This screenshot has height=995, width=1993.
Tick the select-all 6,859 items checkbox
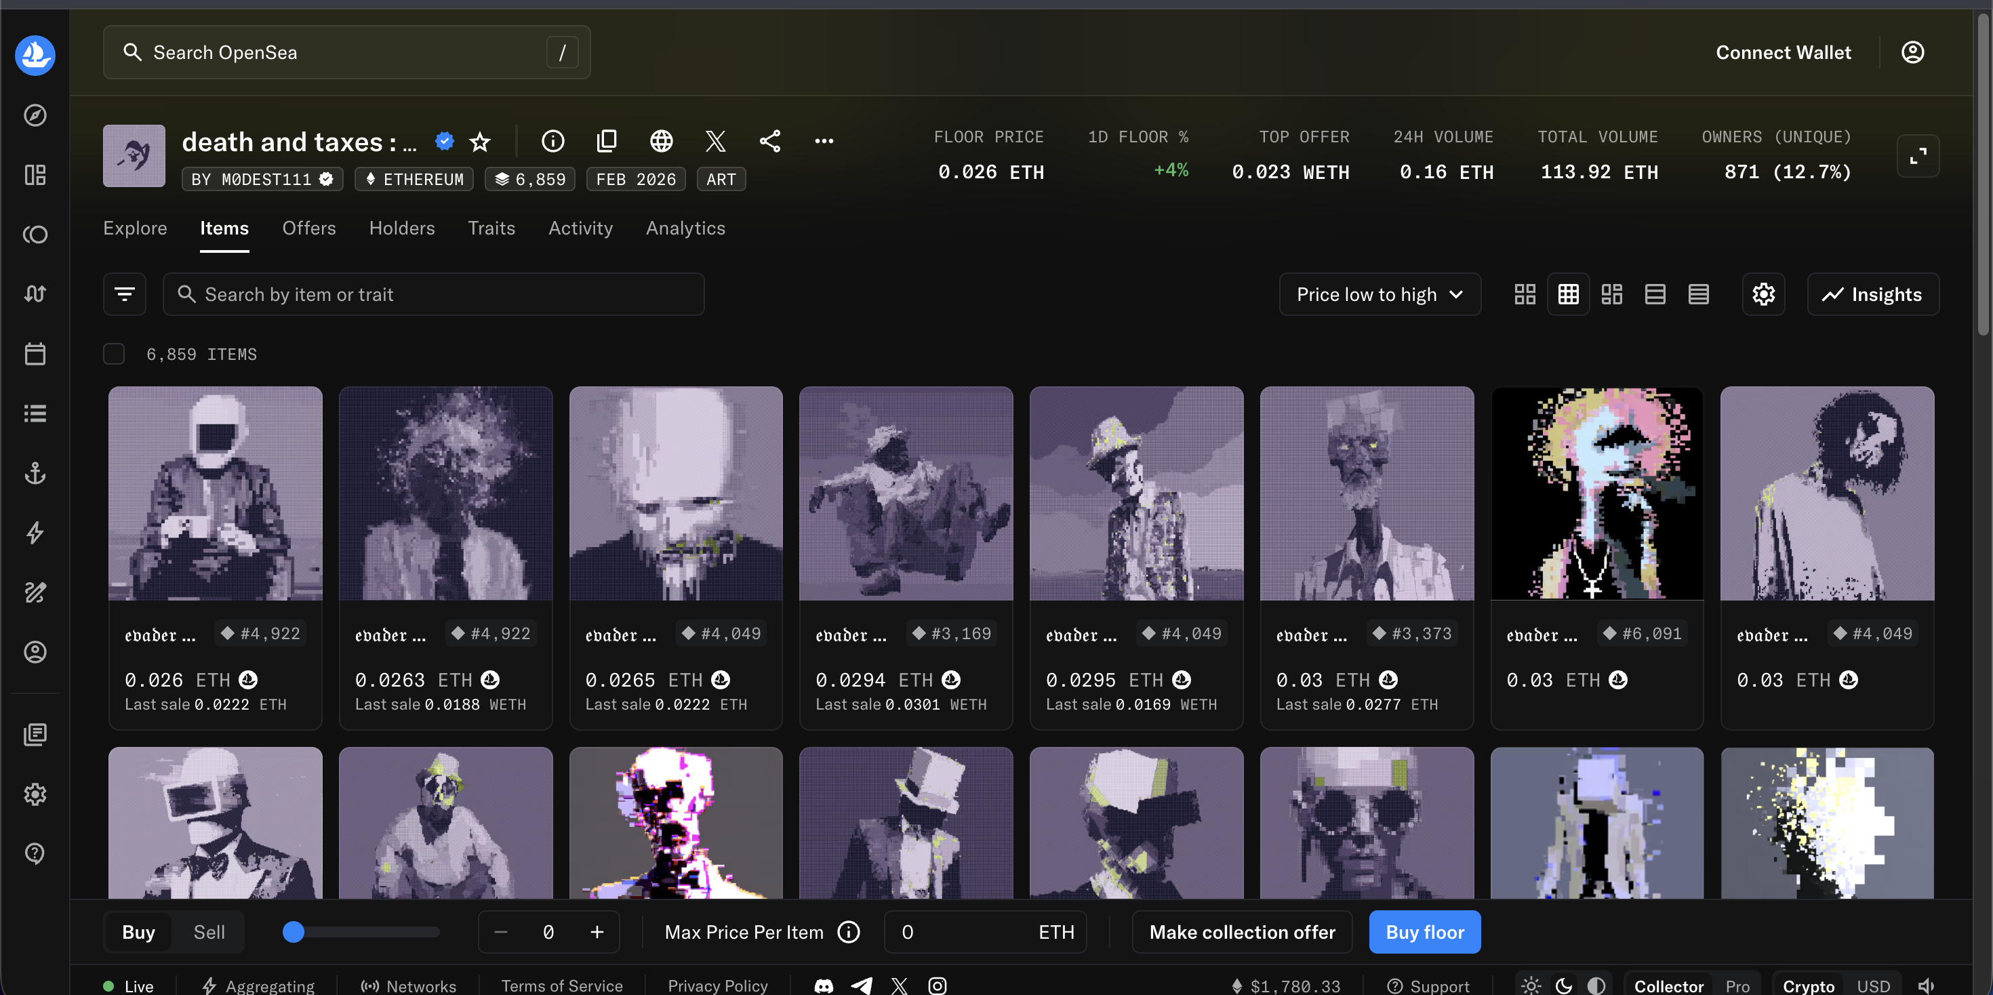pos(114,354)
